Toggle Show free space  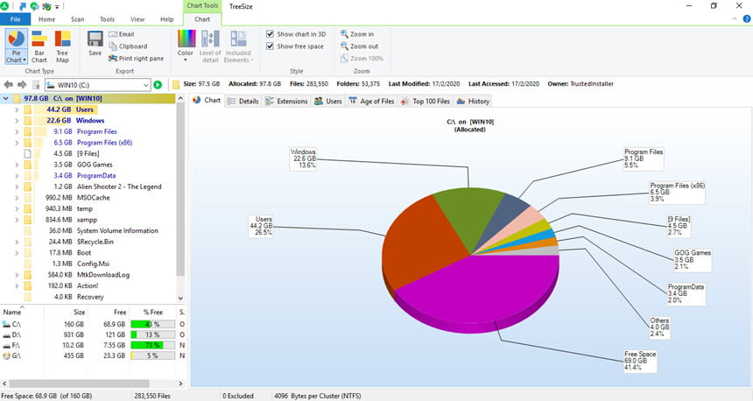[x=295, y=46]
